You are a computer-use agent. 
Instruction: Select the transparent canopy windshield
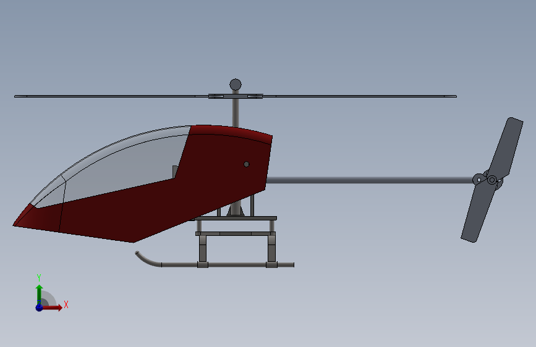[116, 167]
